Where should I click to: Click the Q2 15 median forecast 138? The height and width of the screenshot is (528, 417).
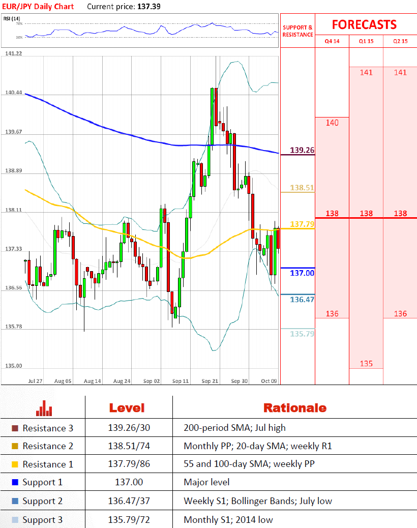click(x=400, y=214)
